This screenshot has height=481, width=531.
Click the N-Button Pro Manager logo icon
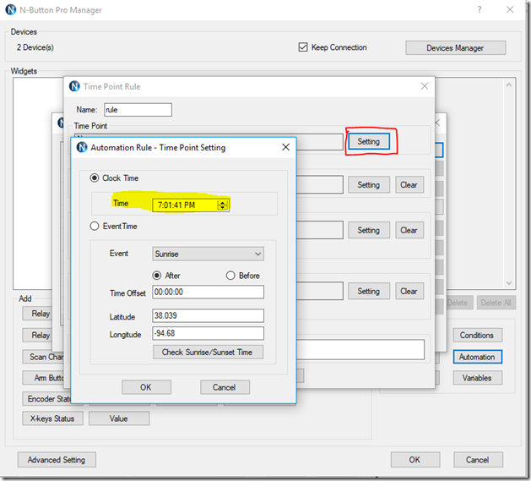(x=10, y=10)
